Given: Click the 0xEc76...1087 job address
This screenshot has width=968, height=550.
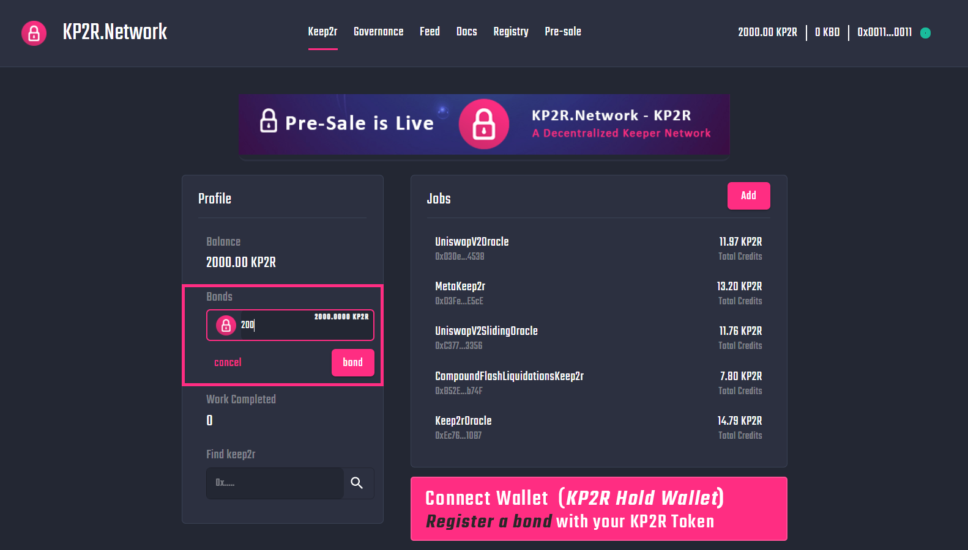Looking at the screenshot, I should [458, 436].
